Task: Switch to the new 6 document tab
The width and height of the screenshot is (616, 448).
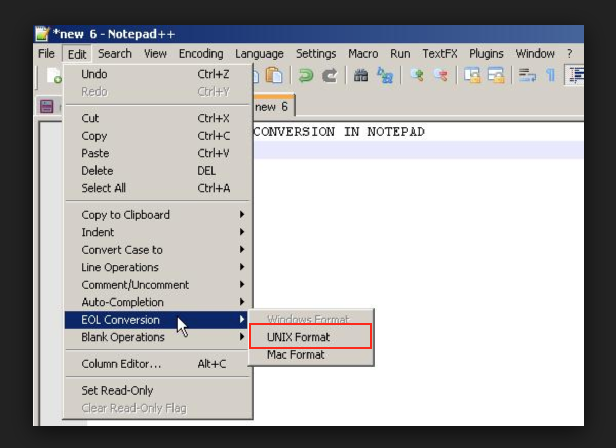Action: point(273,107)
